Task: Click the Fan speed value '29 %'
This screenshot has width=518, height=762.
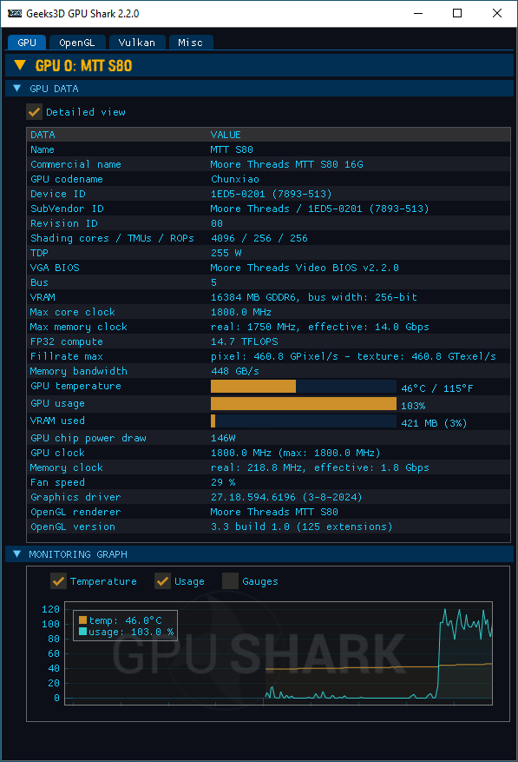Action: [x=223, y=482]
